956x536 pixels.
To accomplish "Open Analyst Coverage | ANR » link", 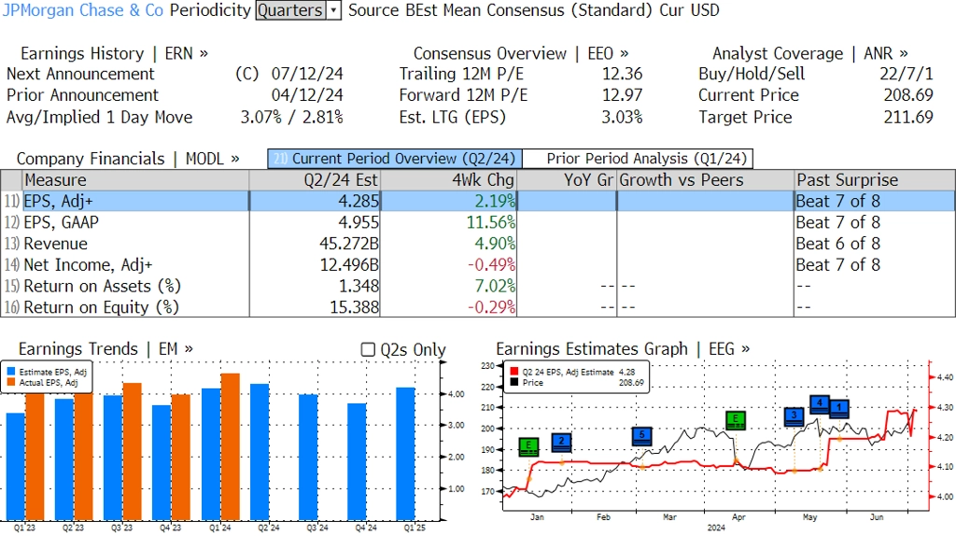I will tap(810, 53).
